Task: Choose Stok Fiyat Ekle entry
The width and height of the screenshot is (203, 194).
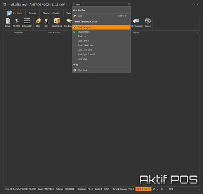Action: click(x=101, y=50)
